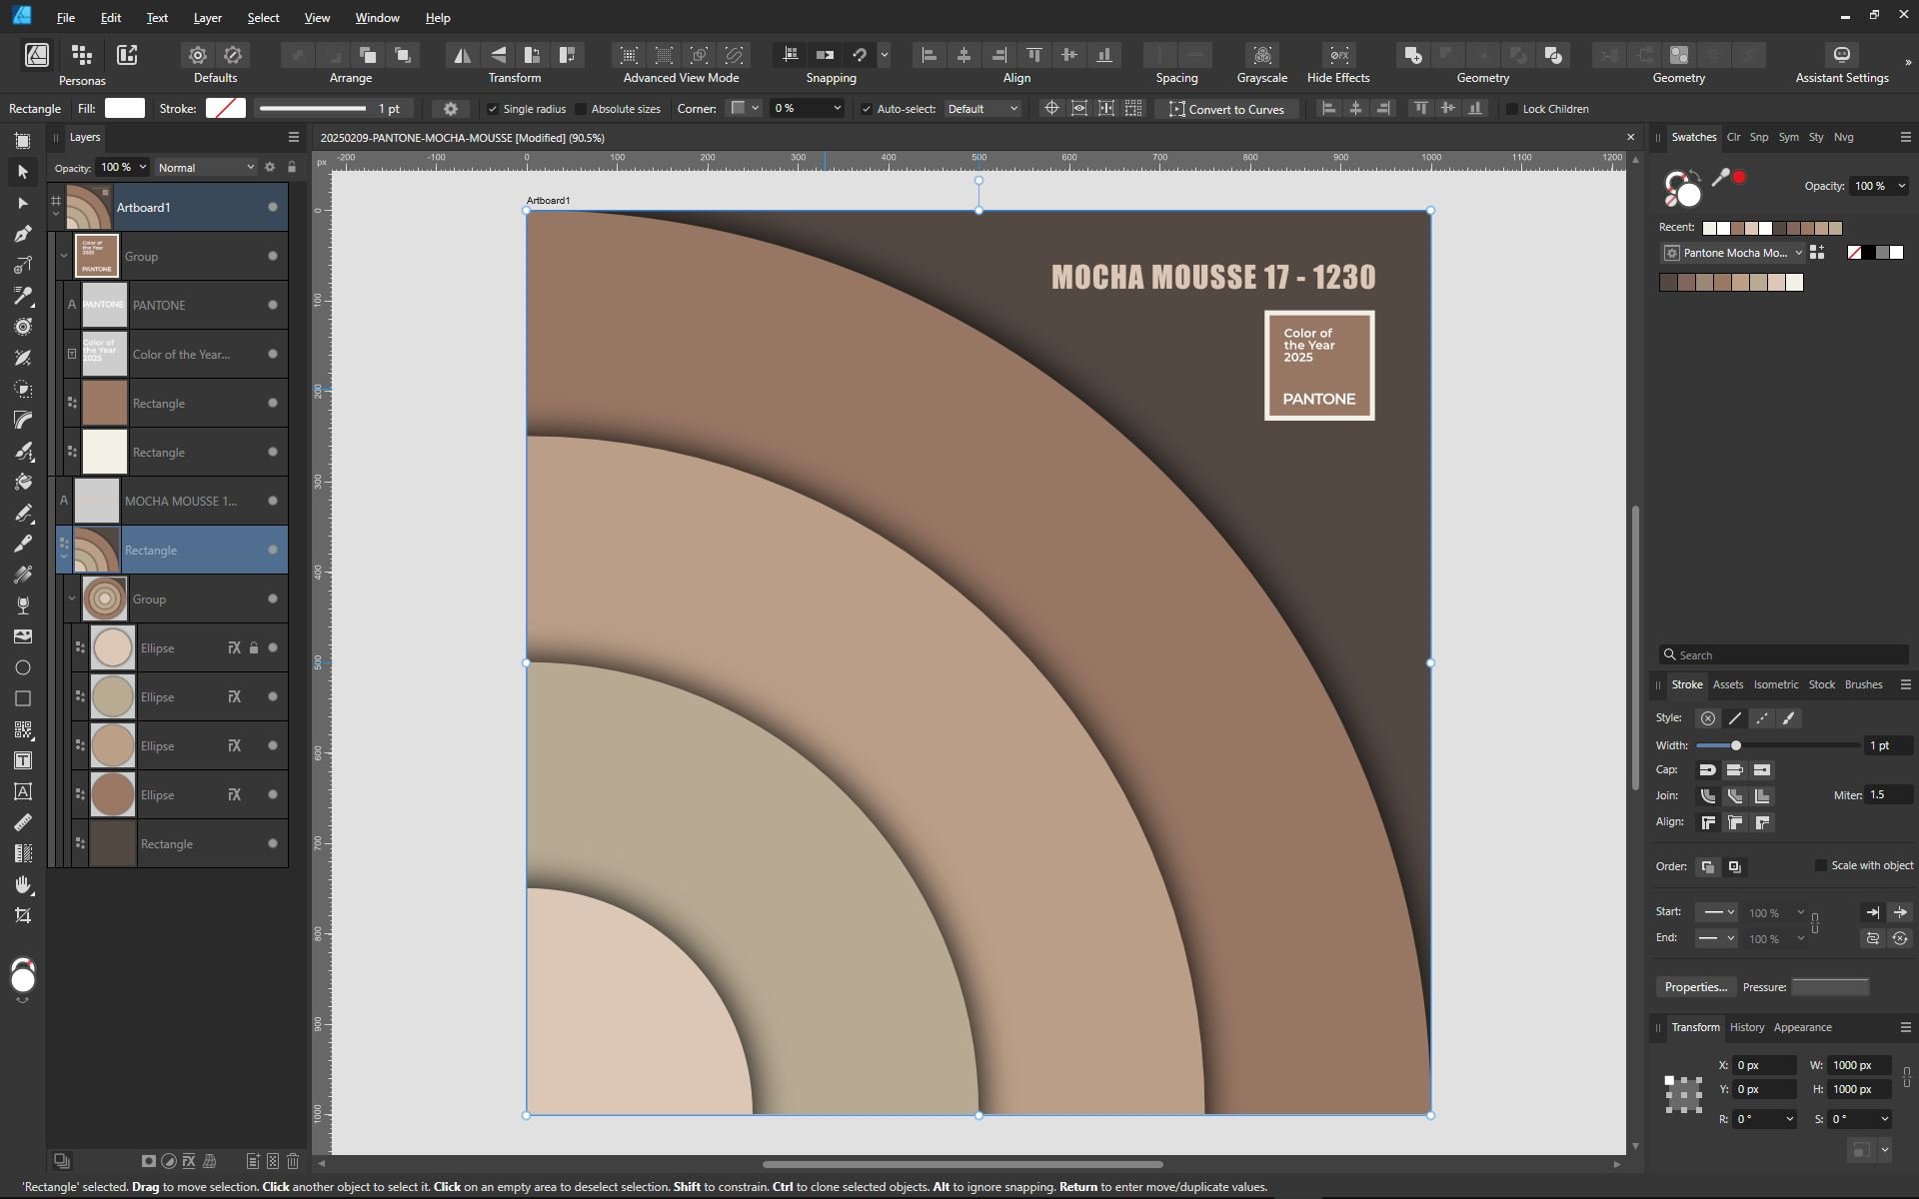Viewport: 1919px width, 1199px height.
Task: Choose square cap for stroke
Action: (x=1761, y=769)
